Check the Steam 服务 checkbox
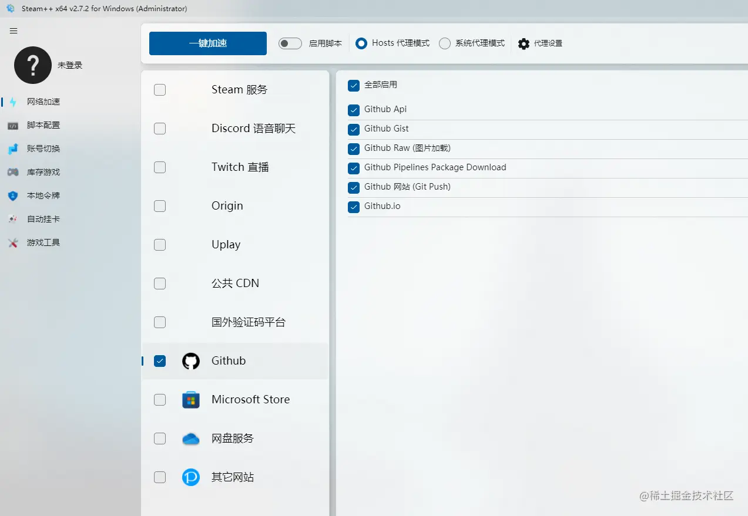 pyautogui.click(x=160, y=90)
